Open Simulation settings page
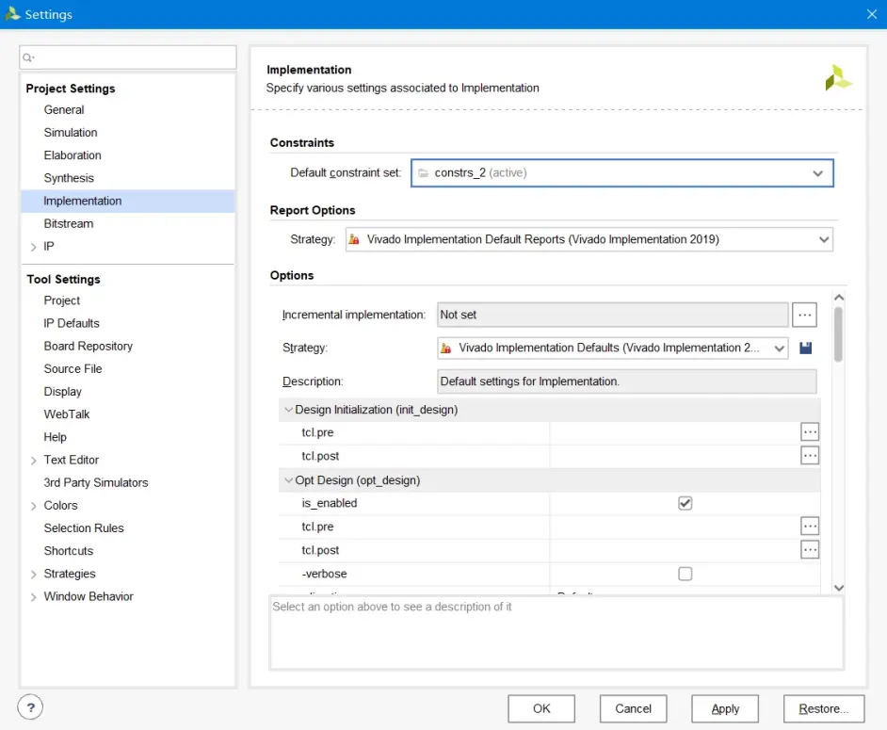The height and width of the screenshot is (730, 887). (x=71, y=133)
